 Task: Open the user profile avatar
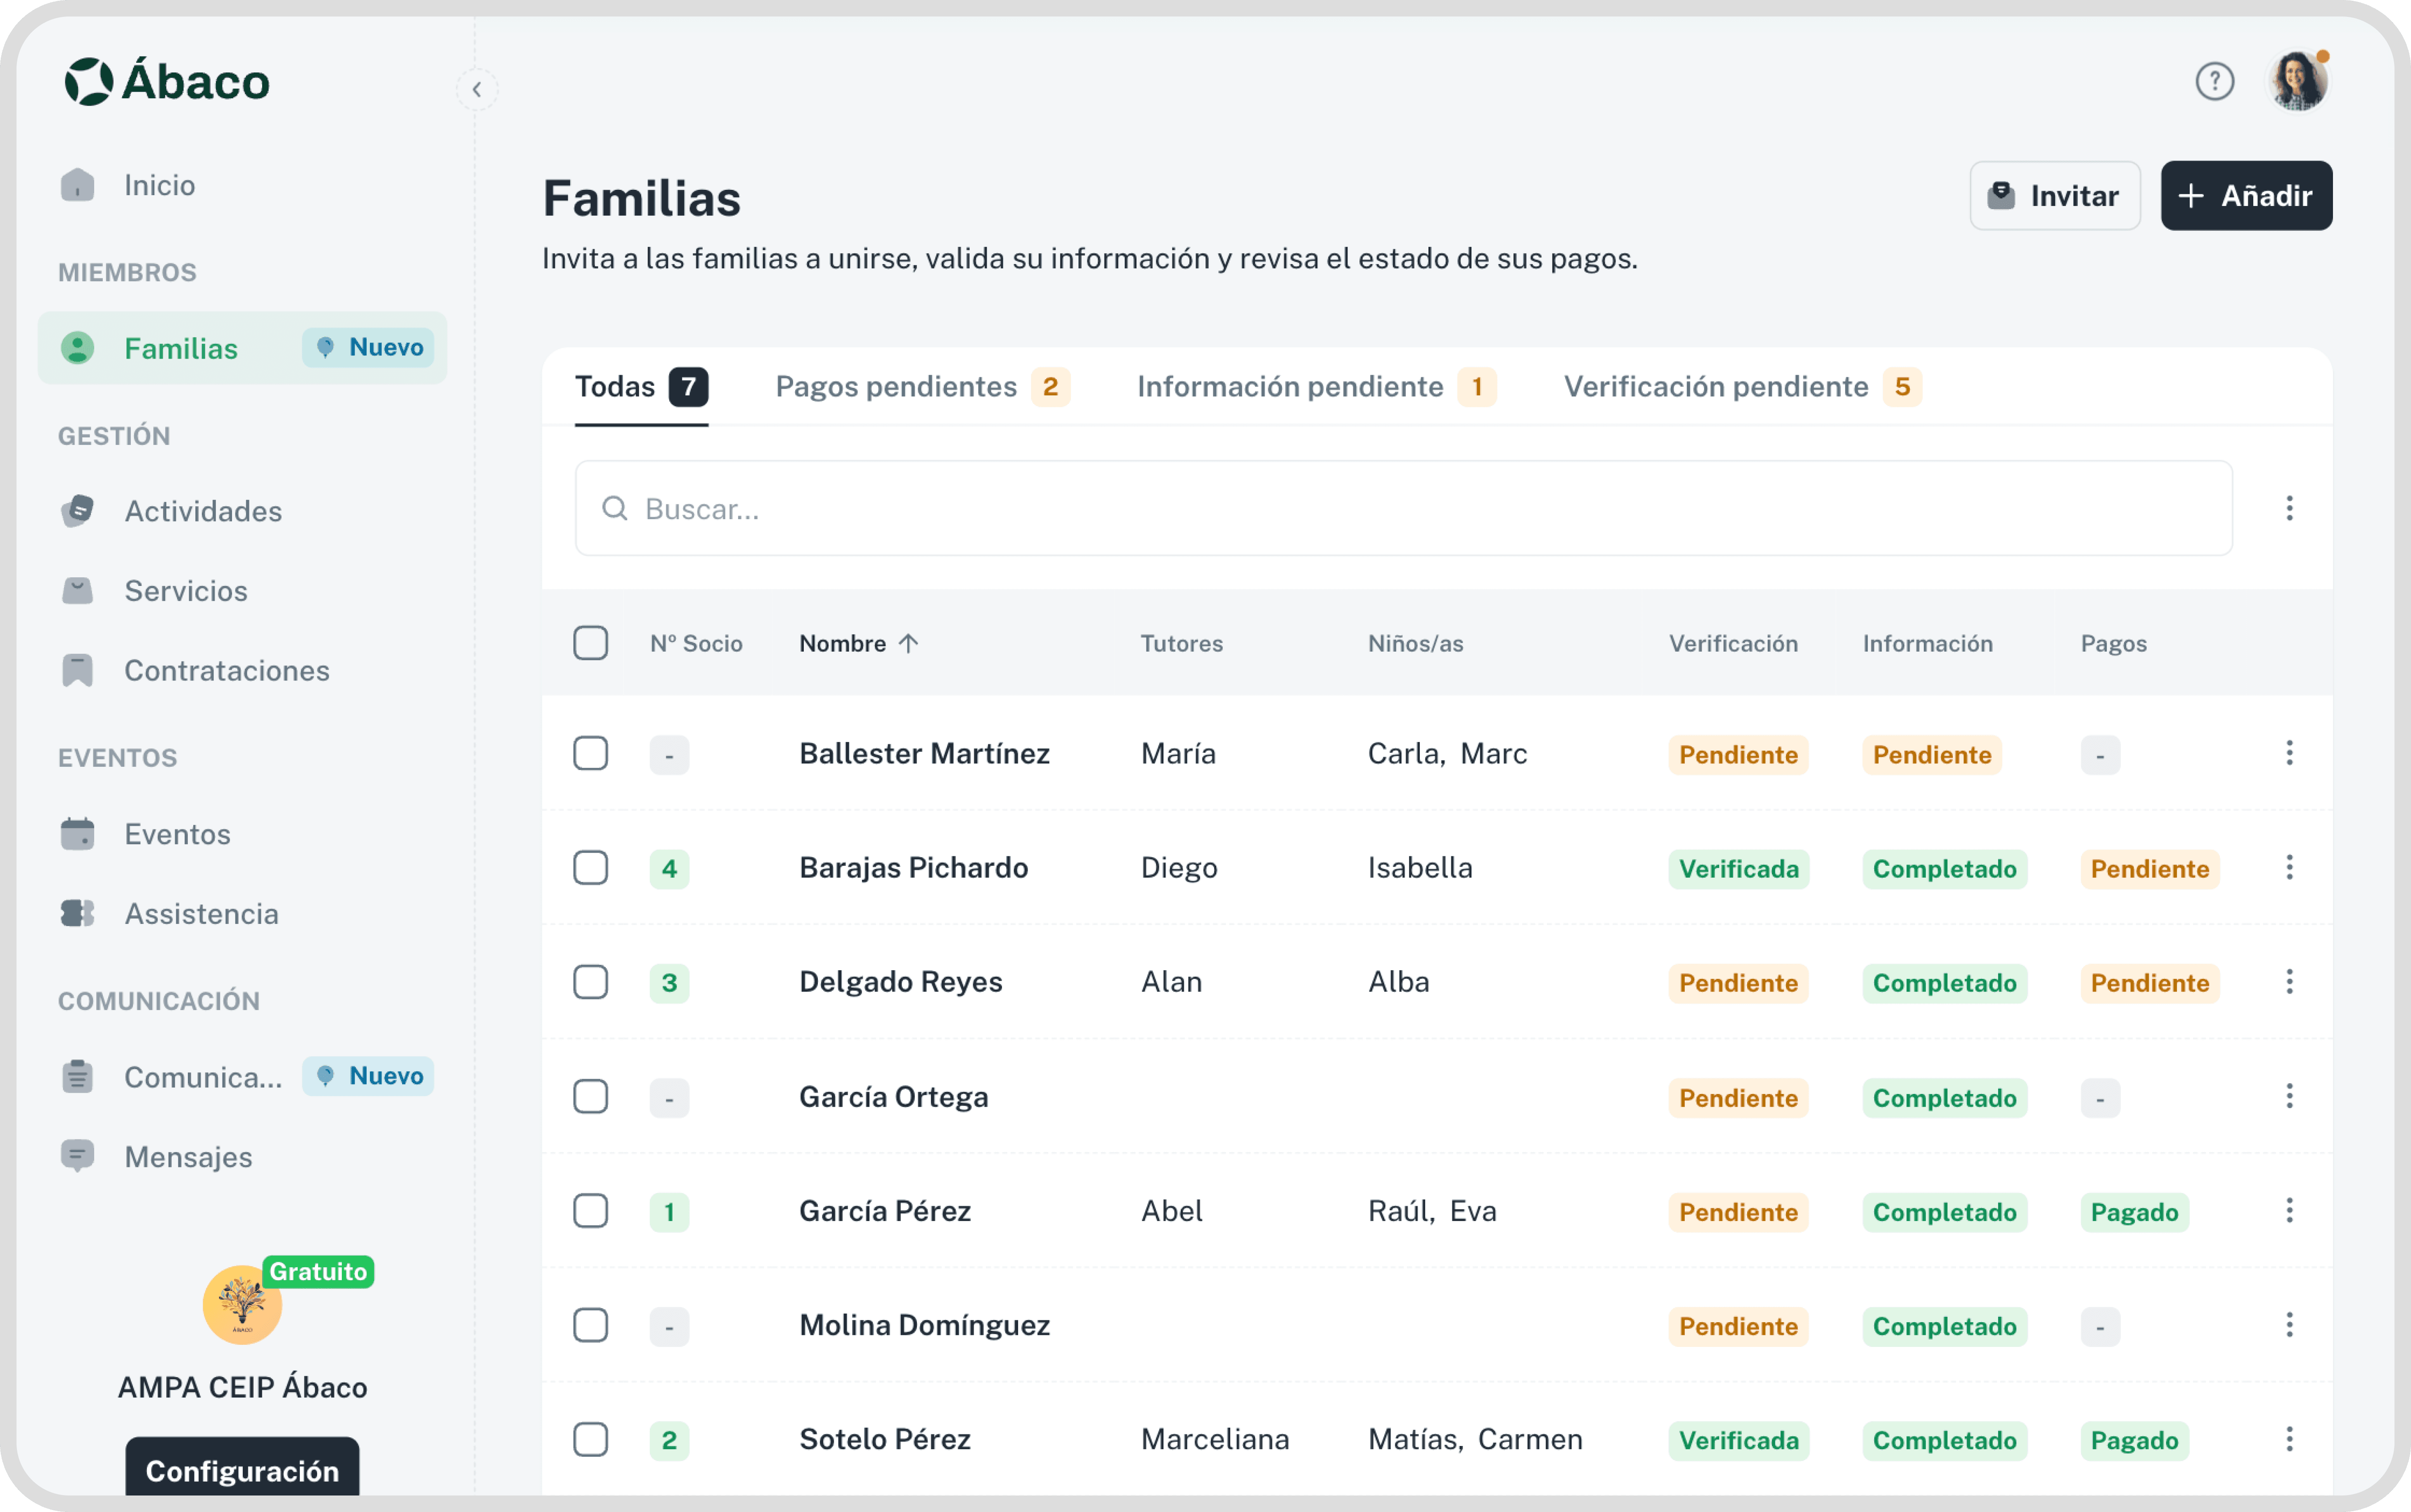(2297, 81)
